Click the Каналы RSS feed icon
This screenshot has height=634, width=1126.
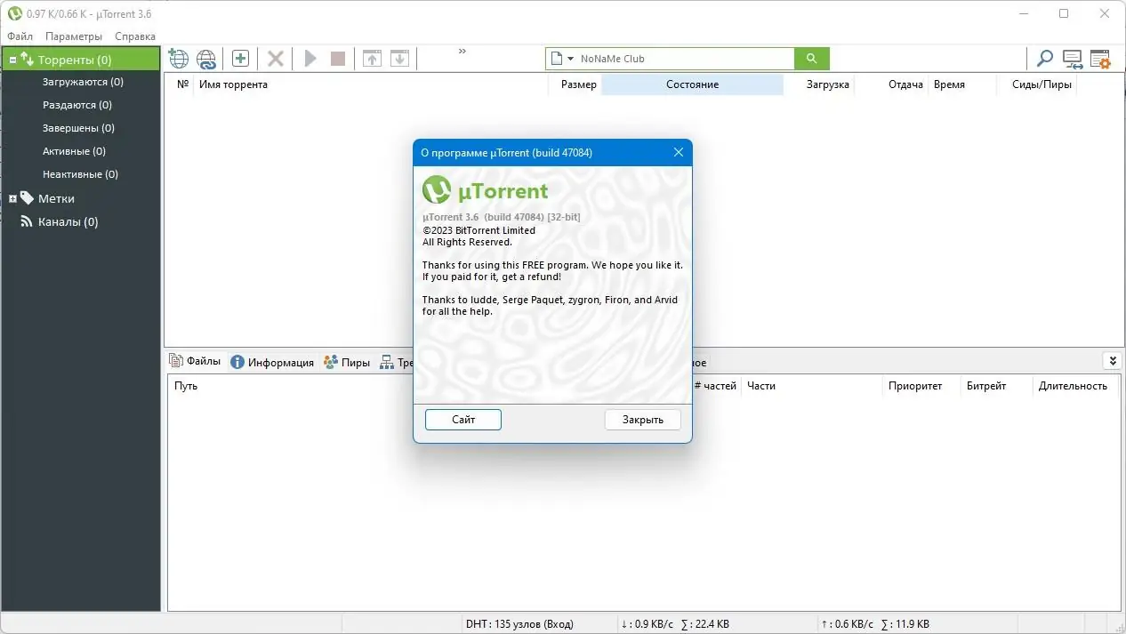(28, 221)
